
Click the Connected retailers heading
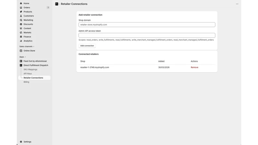pos(88,54)
